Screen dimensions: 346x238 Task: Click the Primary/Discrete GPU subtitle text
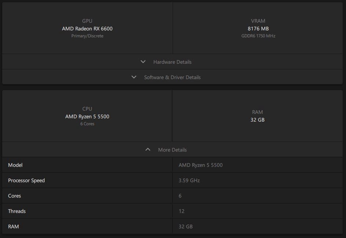coord(87,36)
